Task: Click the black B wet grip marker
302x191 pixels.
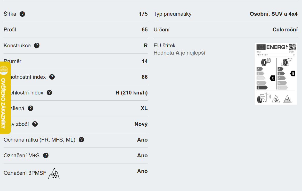Action: 292,74
